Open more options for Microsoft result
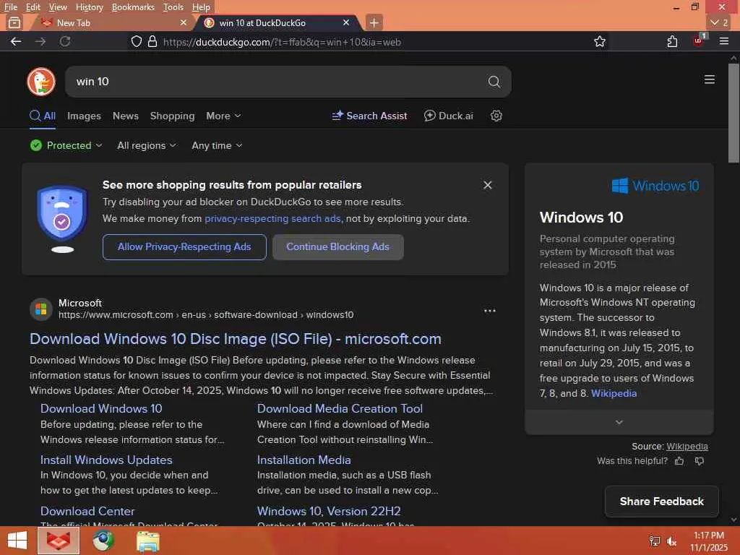Image resolution: width=740 pixels, height=555 pixels. tap(490, 311)
